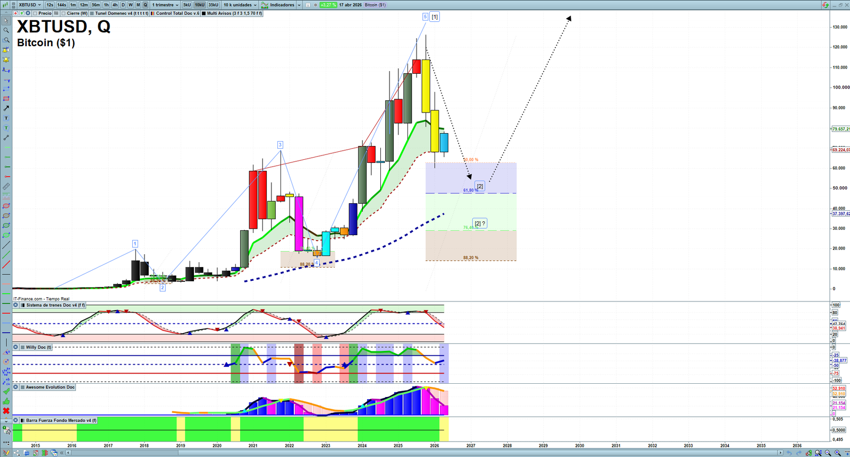Close the Awesome Evolution Doc panel
Viewport: 850px width, 457px height.
(15, 387)
